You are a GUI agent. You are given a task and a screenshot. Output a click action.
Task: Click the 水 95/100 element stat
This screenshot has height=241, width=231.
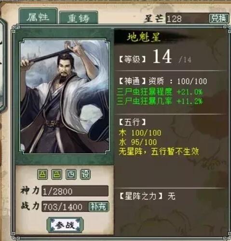tap(138, 142)
